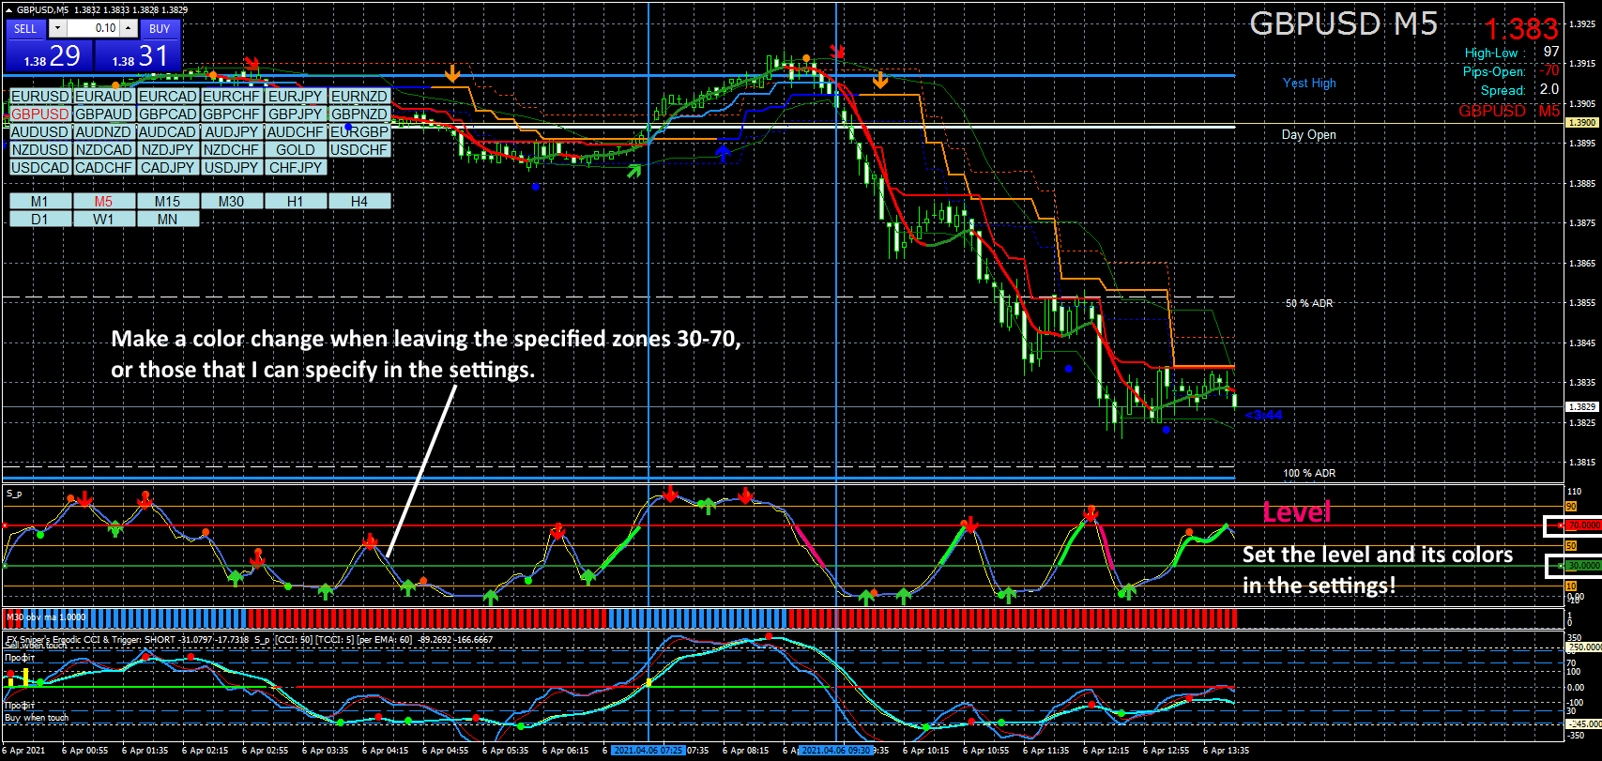
Task: Open the GOLD symbol chart
Action: [x=296, y=149]
